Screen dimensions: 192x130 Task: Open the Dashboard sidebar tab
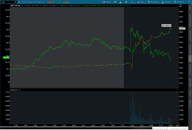point(190,82)
